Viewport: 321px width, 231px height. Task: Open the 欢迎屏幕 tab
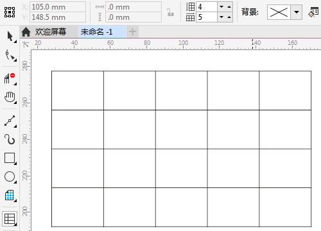[51, 32]
